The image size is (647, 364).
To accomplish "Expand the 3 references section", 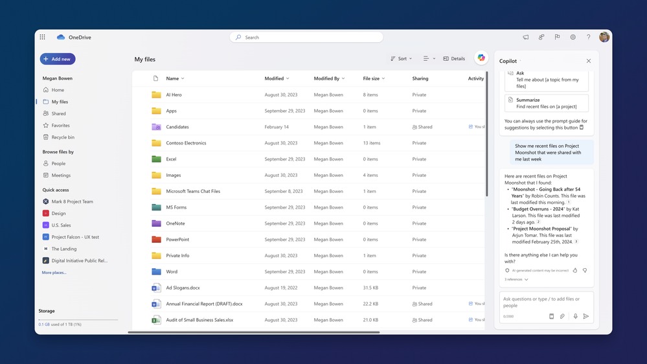I will (x=516, y=279).
